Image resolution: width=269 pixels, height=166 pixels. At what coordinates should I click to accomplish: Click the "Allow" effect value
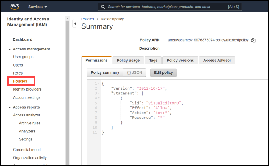tap(161, 108)
